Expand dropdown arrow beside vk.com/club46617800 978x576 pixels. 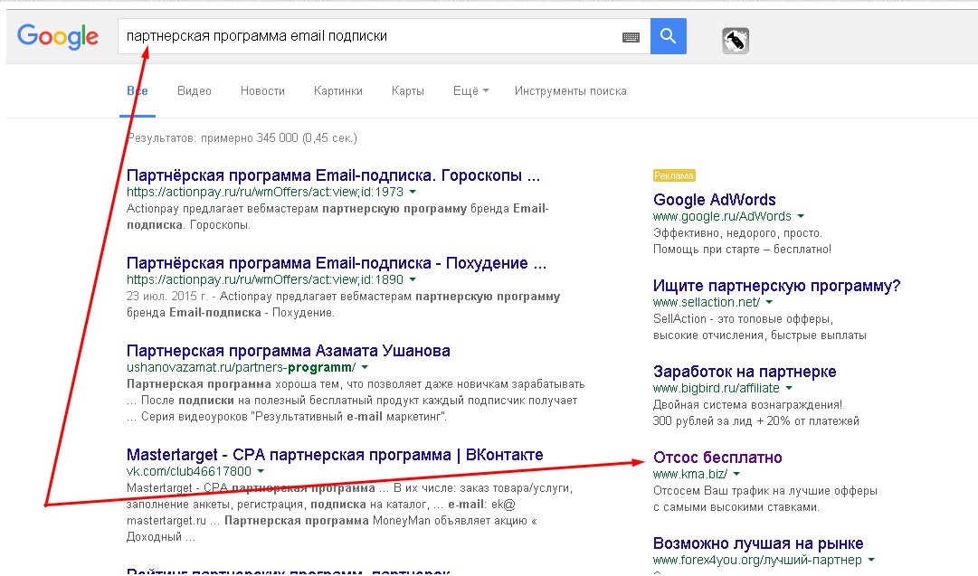pyautogui.click(x=261, y=471)
